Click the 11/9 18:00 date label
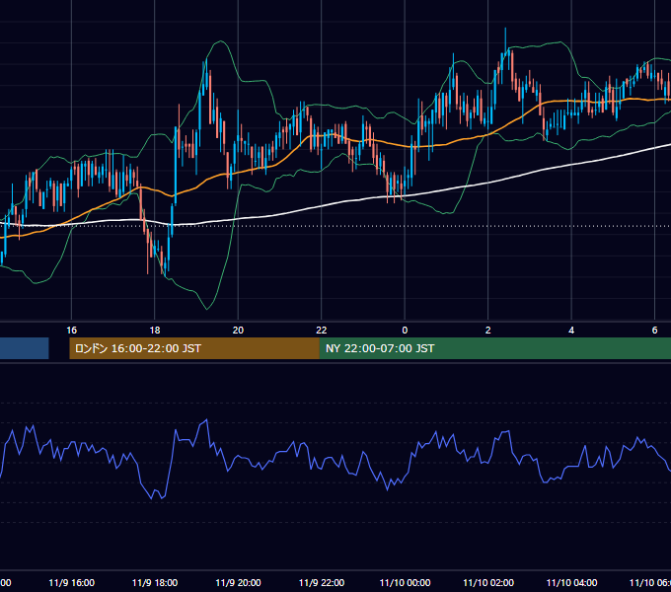Screen dimensions: 671x592 (155, 582)
